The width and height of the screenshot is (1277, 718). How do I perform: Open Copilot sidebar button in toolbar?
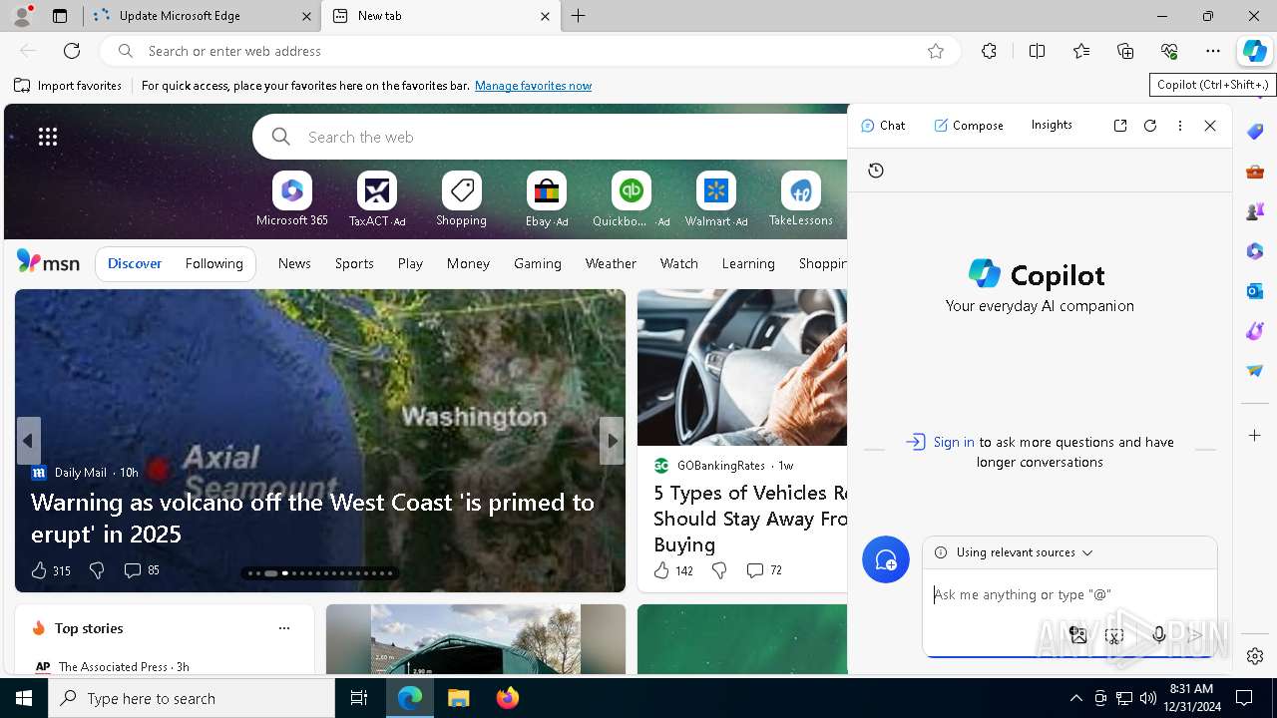coord(1254,51)
